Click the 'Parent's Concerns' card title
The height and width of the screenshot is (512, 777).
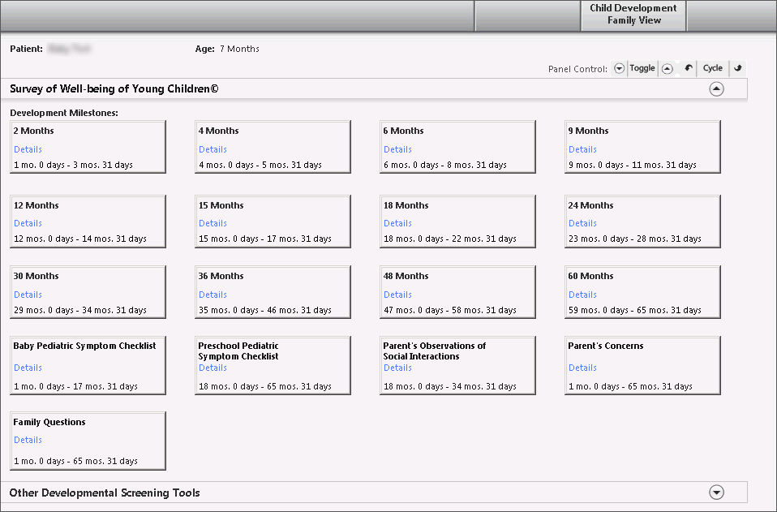click(606, 346)
